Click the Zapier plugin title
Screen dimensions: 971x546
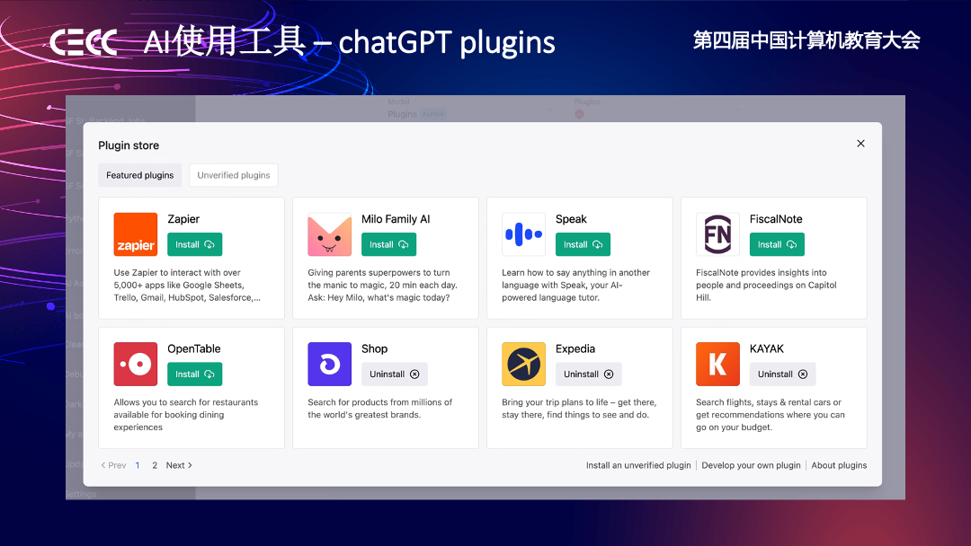click(x=183, y=219)
